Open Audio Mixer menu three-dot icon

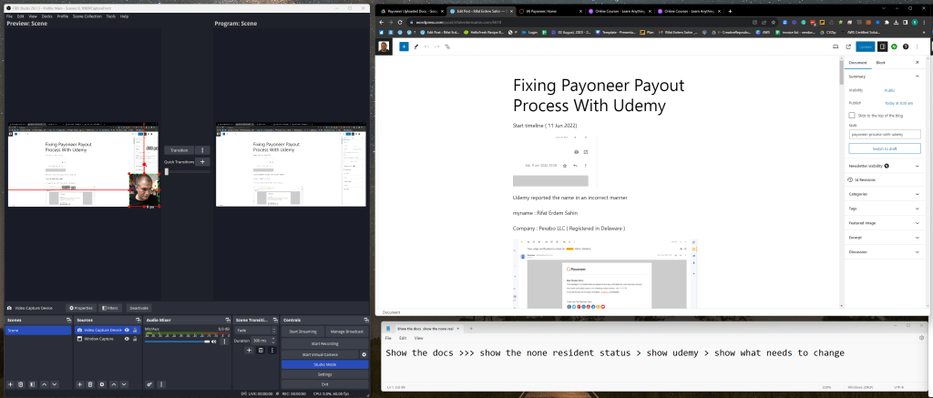[160, 384]
